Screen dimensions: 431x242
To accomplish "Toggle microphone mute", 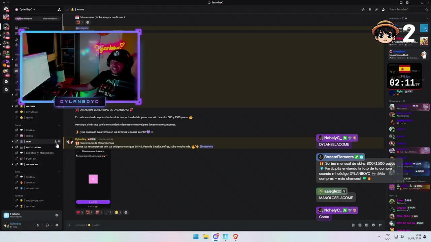I will click(38, 225).
